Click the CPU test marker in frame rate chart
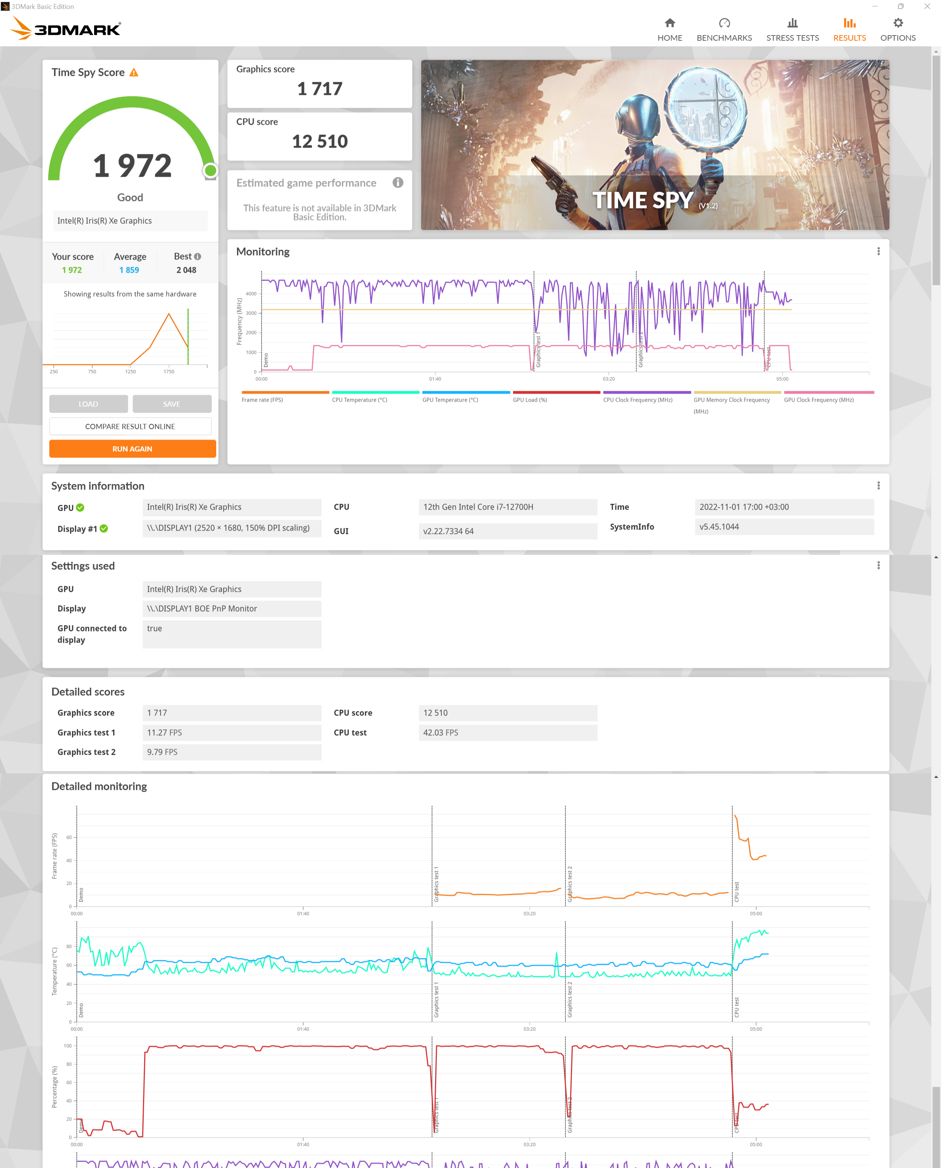 (736, 892)
